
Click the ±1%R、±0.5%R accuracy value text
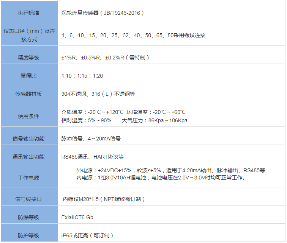tap(105, 58)
